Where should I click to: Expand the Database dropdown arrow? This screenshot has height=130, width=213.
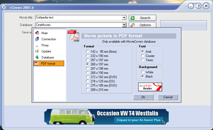pyautogui.click(x=124, y=25)
